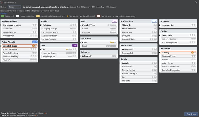Click the green Researched legend swatch
This screenshot has height=117, width=199.
click(x=3, y=16)
